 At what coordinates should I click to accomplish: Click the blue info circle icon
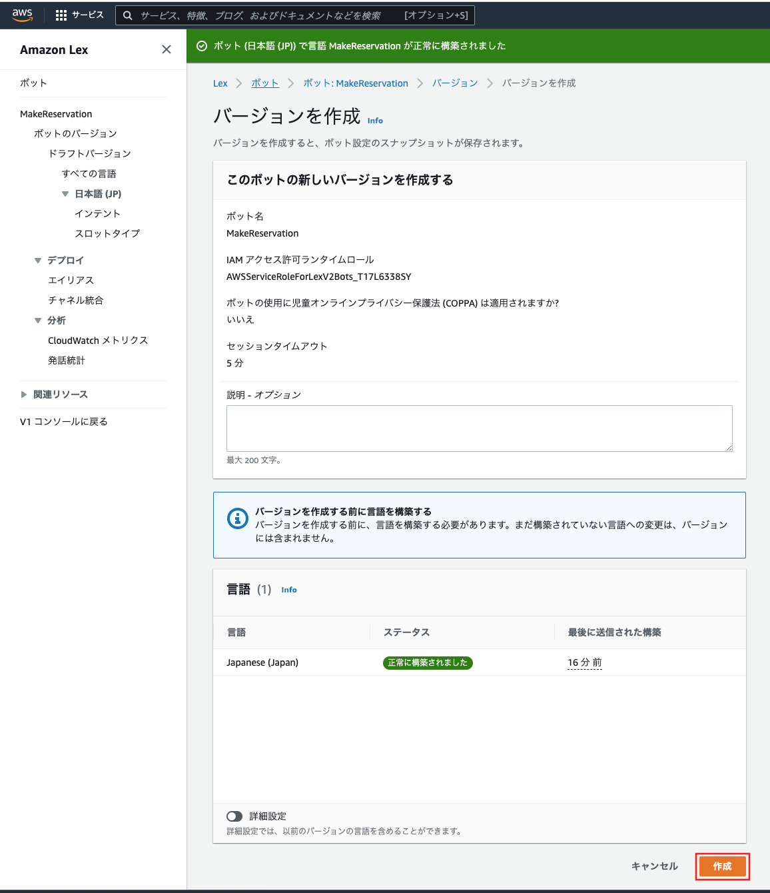click(238, 518)
